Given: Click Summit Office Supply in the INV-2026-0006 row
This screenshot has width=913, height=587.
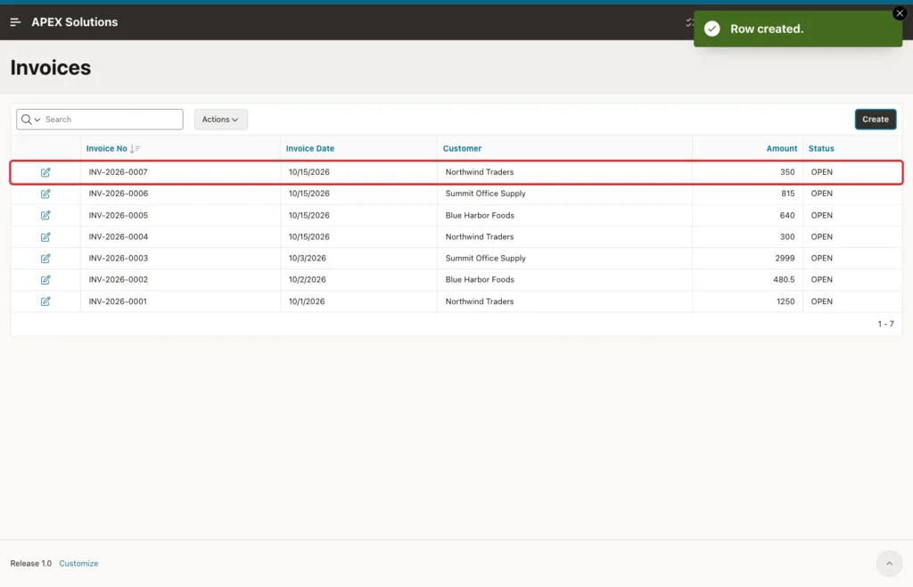Looking at the screenshot, I should [486, 194].
